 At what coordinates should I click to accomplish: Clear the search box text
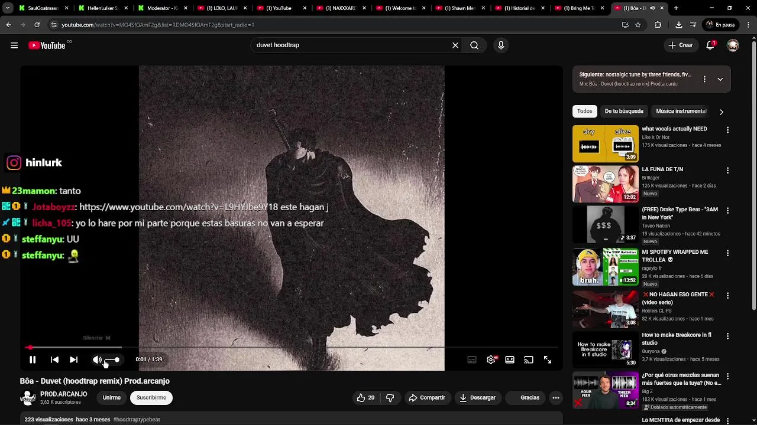455,45
